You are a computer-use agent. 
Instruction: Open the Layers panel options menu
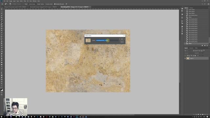click(209, 48)
